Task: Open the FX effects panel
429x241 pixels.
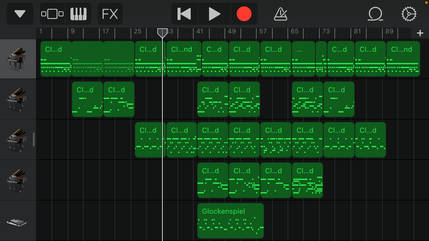Action: pyautogui.click(x=110, y=14)
